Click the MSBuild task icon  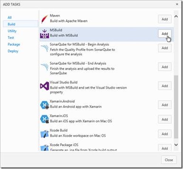(x=44, y=34)
